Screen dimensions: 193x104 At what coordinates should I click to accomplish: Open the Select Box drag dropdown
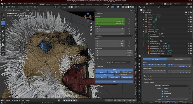[x=34, y=10]
